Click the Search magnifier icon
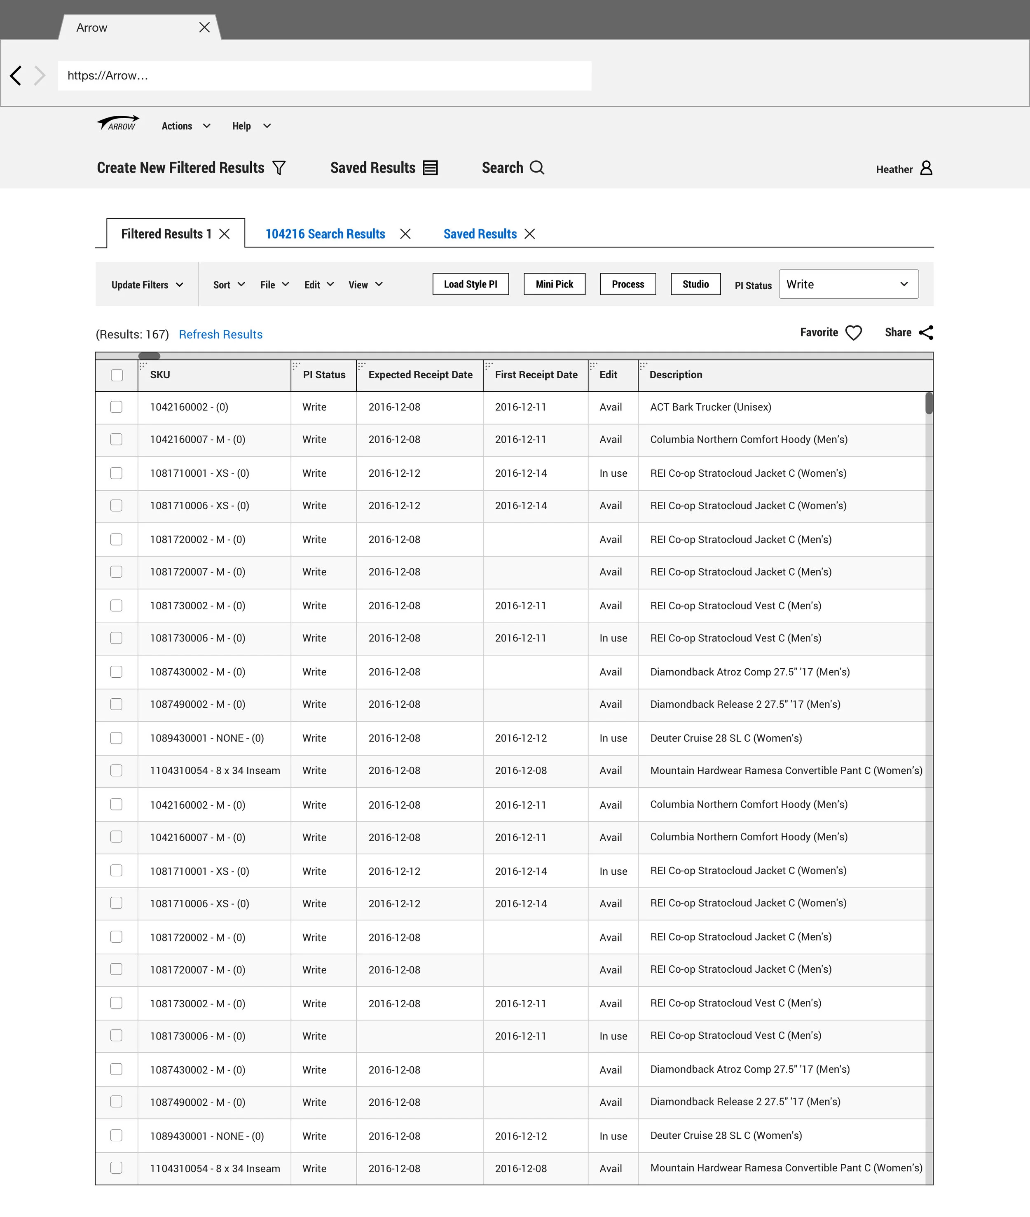The height and width of the screenshot is (1217, 1030). (536, 168)
